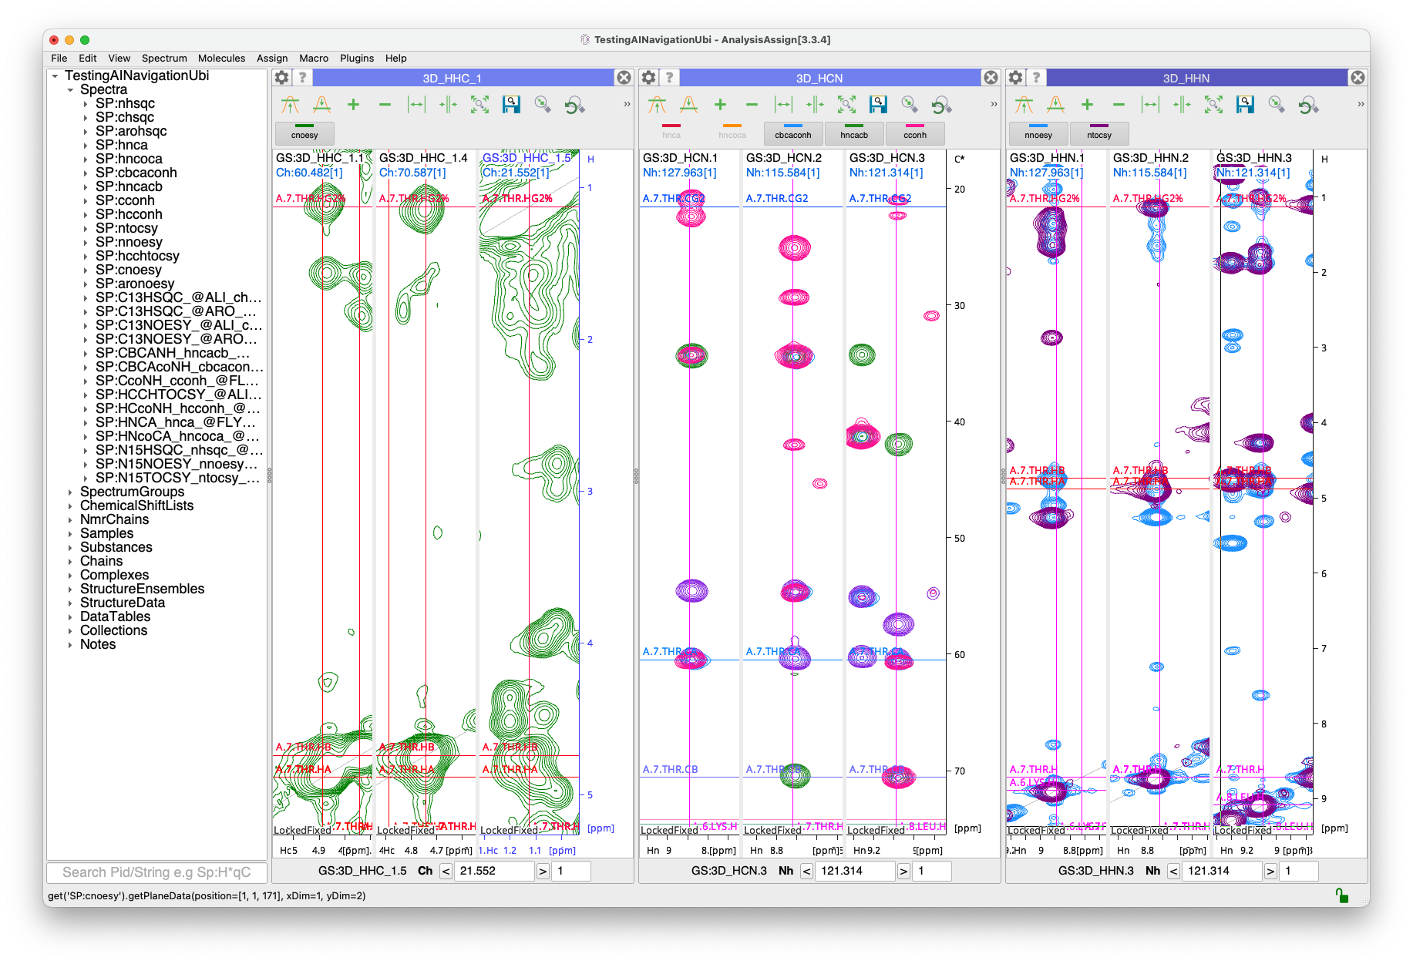Enable hnca spectrum display in 3D_HCN

tap(671, 133)
